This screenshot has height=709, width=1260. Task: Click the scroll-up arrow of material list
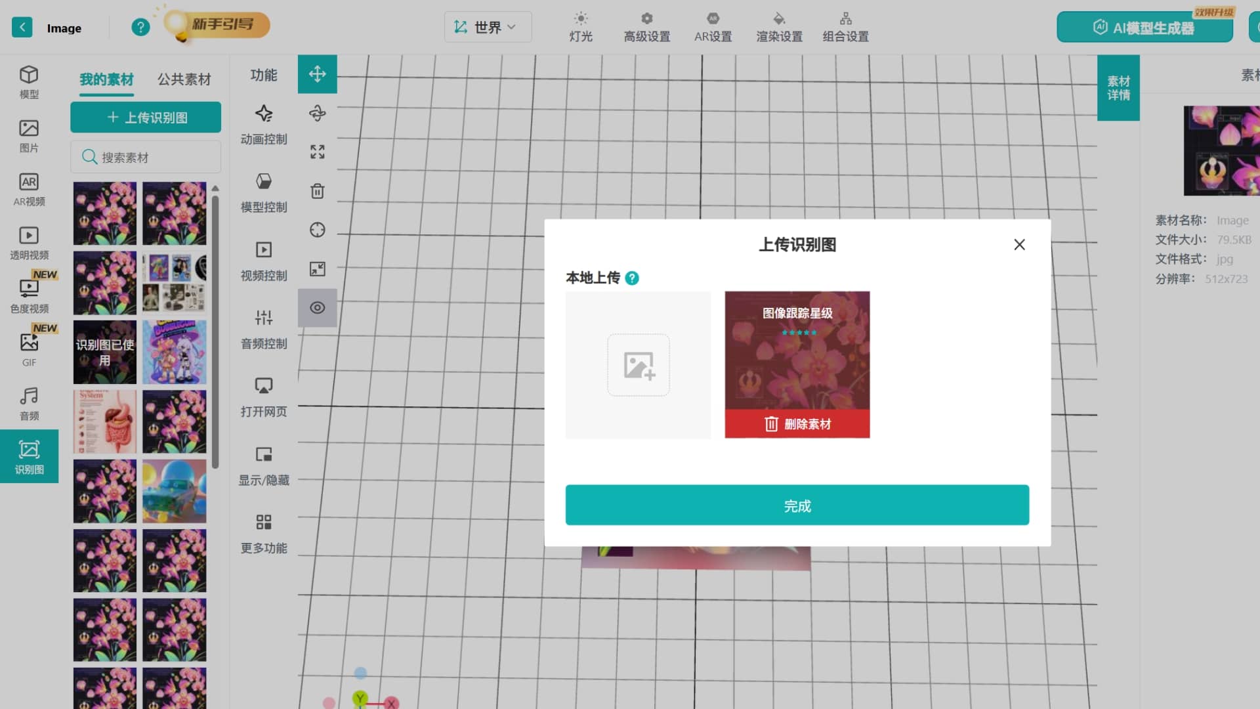pyautogui.click(x=215, y=188)
